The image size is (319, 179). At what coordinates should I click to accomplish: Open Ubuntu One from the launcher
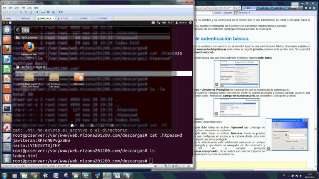7,98
